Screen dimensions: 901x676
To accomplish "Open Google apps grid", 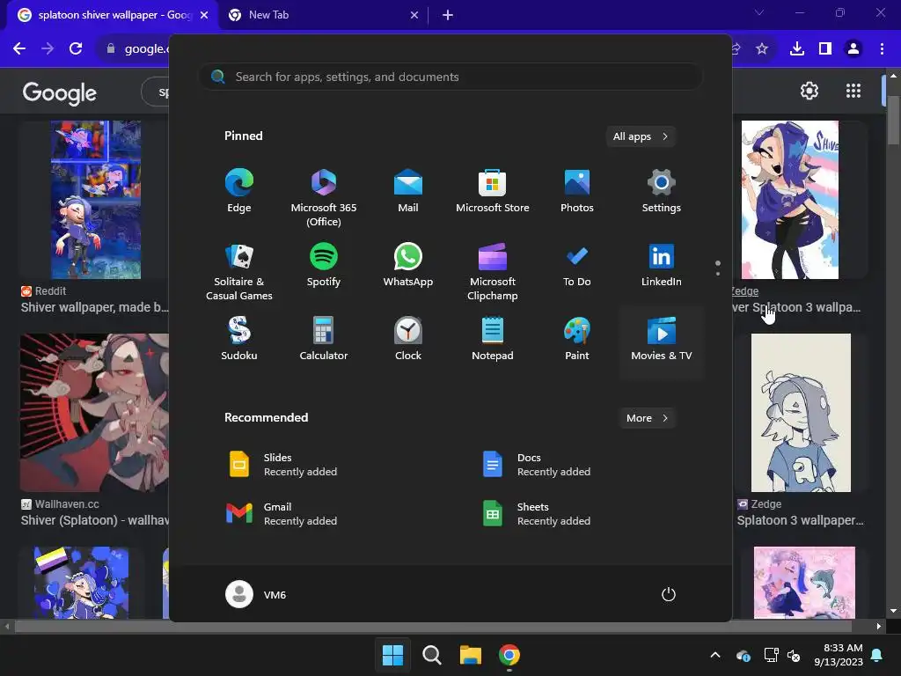I will 853,91.
